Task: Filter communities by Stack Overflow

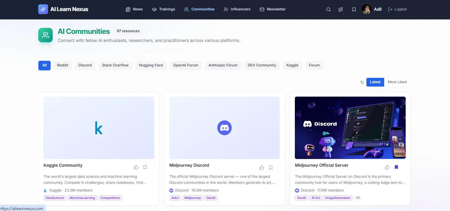Action: (115, 65)
